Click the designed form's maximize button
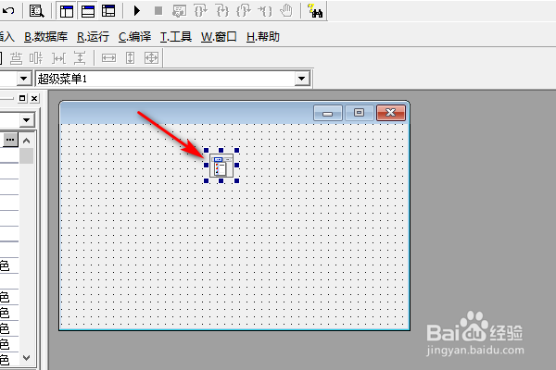Viewport: 556px width, 370px height. point(359,113)
